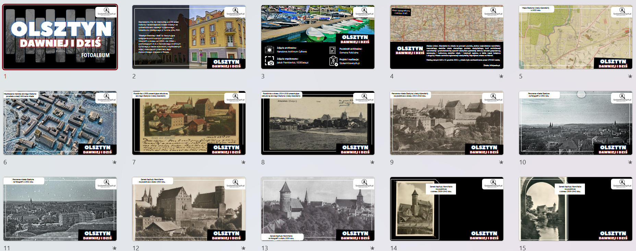Screen dimensions: 636x251
Task: Select slide 8 Allenstein postcard thumbnail
Action: (318, 123)
